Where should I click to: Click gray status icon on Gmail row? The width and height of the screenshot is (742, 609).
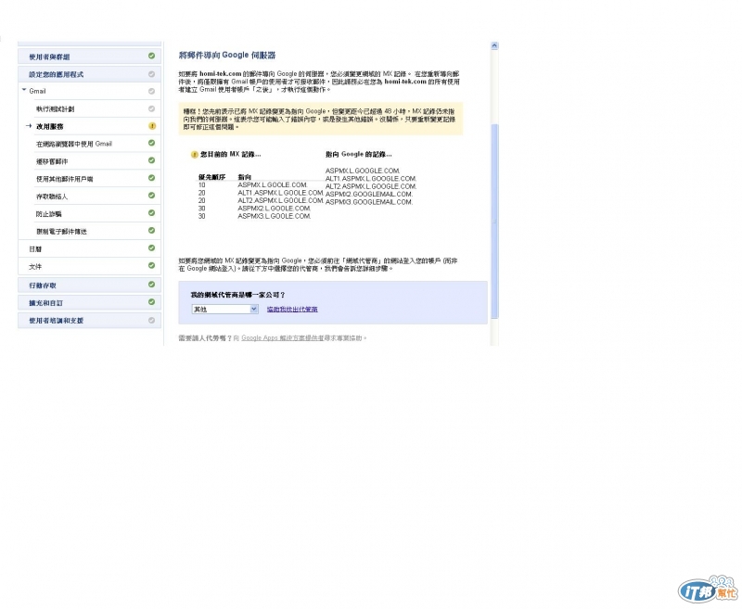tap(151, 91)
